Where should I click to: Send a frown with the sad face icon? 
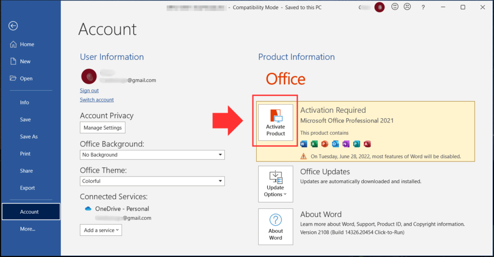[x=407, y=7]
